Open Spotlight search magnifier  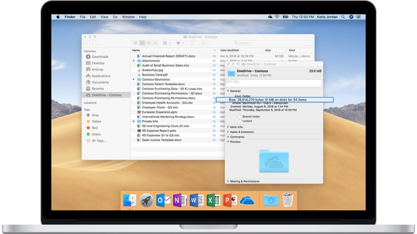[343, 17]
